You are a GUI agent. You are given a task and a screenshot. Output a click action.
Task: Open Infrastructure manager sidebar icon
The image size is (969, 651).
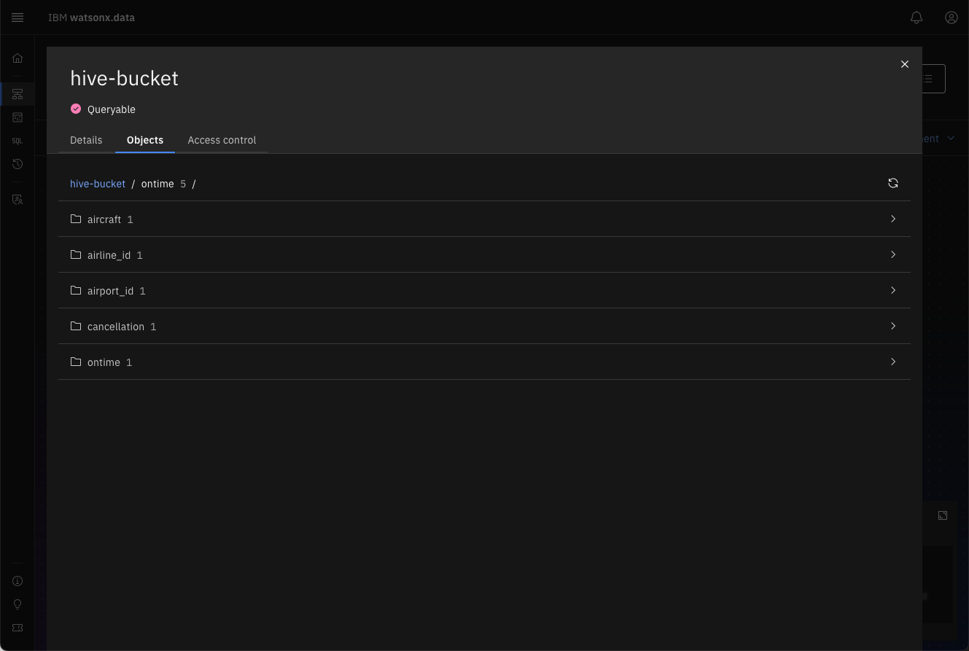17,94
